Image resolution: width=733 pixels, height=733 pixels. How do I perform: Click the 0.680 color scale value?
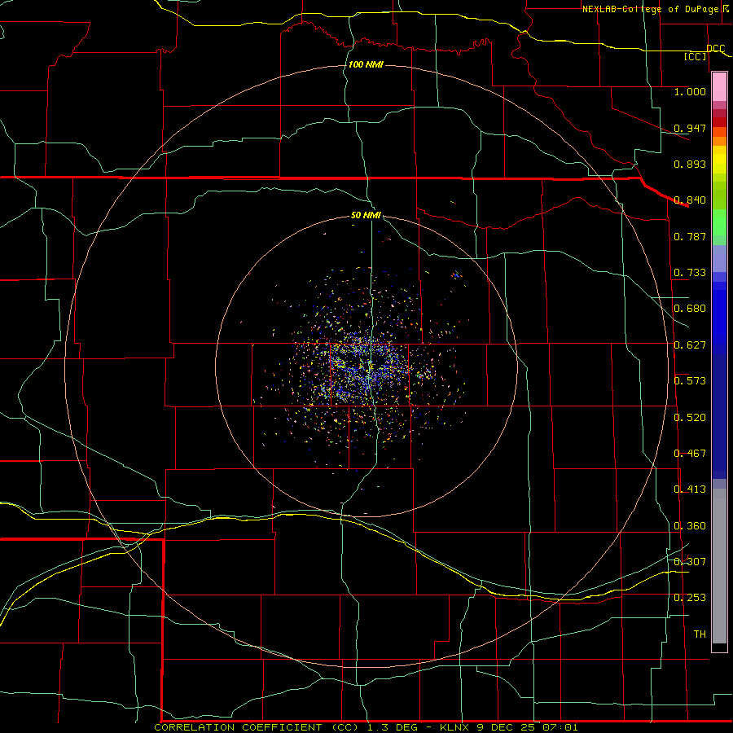(690, 309)
